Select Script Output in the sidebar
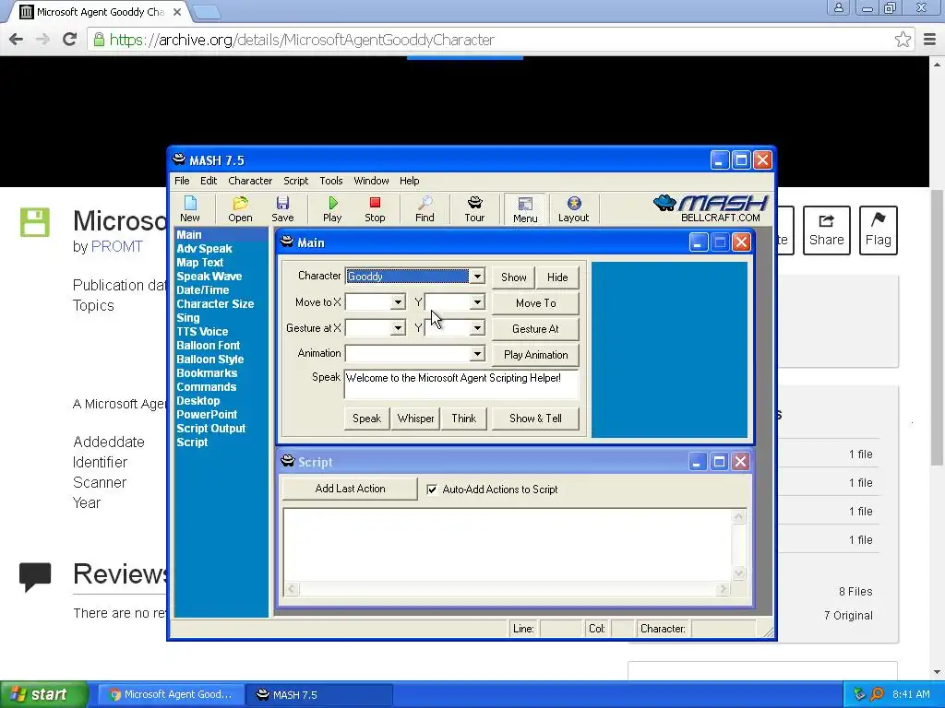The image size is (945, 708). (211, 429)
